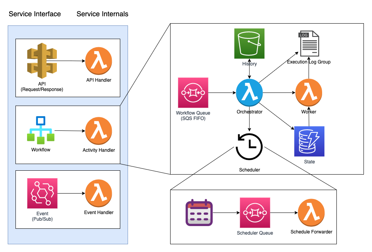The height and width of the screenshot is (252, 372).
Task: Select the Workflow Queue (SQS FIFO) label
Action: coord(193,115)
